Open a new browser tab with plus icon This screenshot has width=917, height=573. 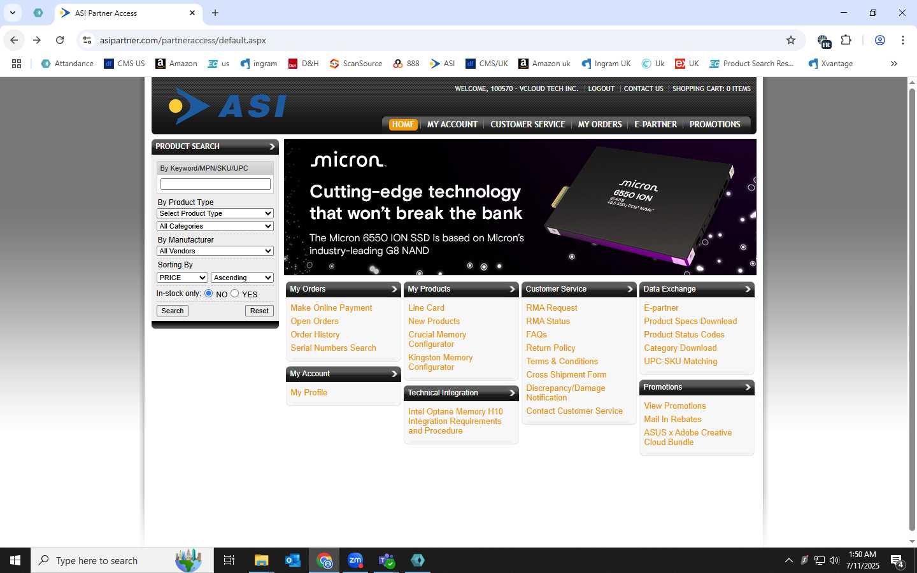point(215,13)
